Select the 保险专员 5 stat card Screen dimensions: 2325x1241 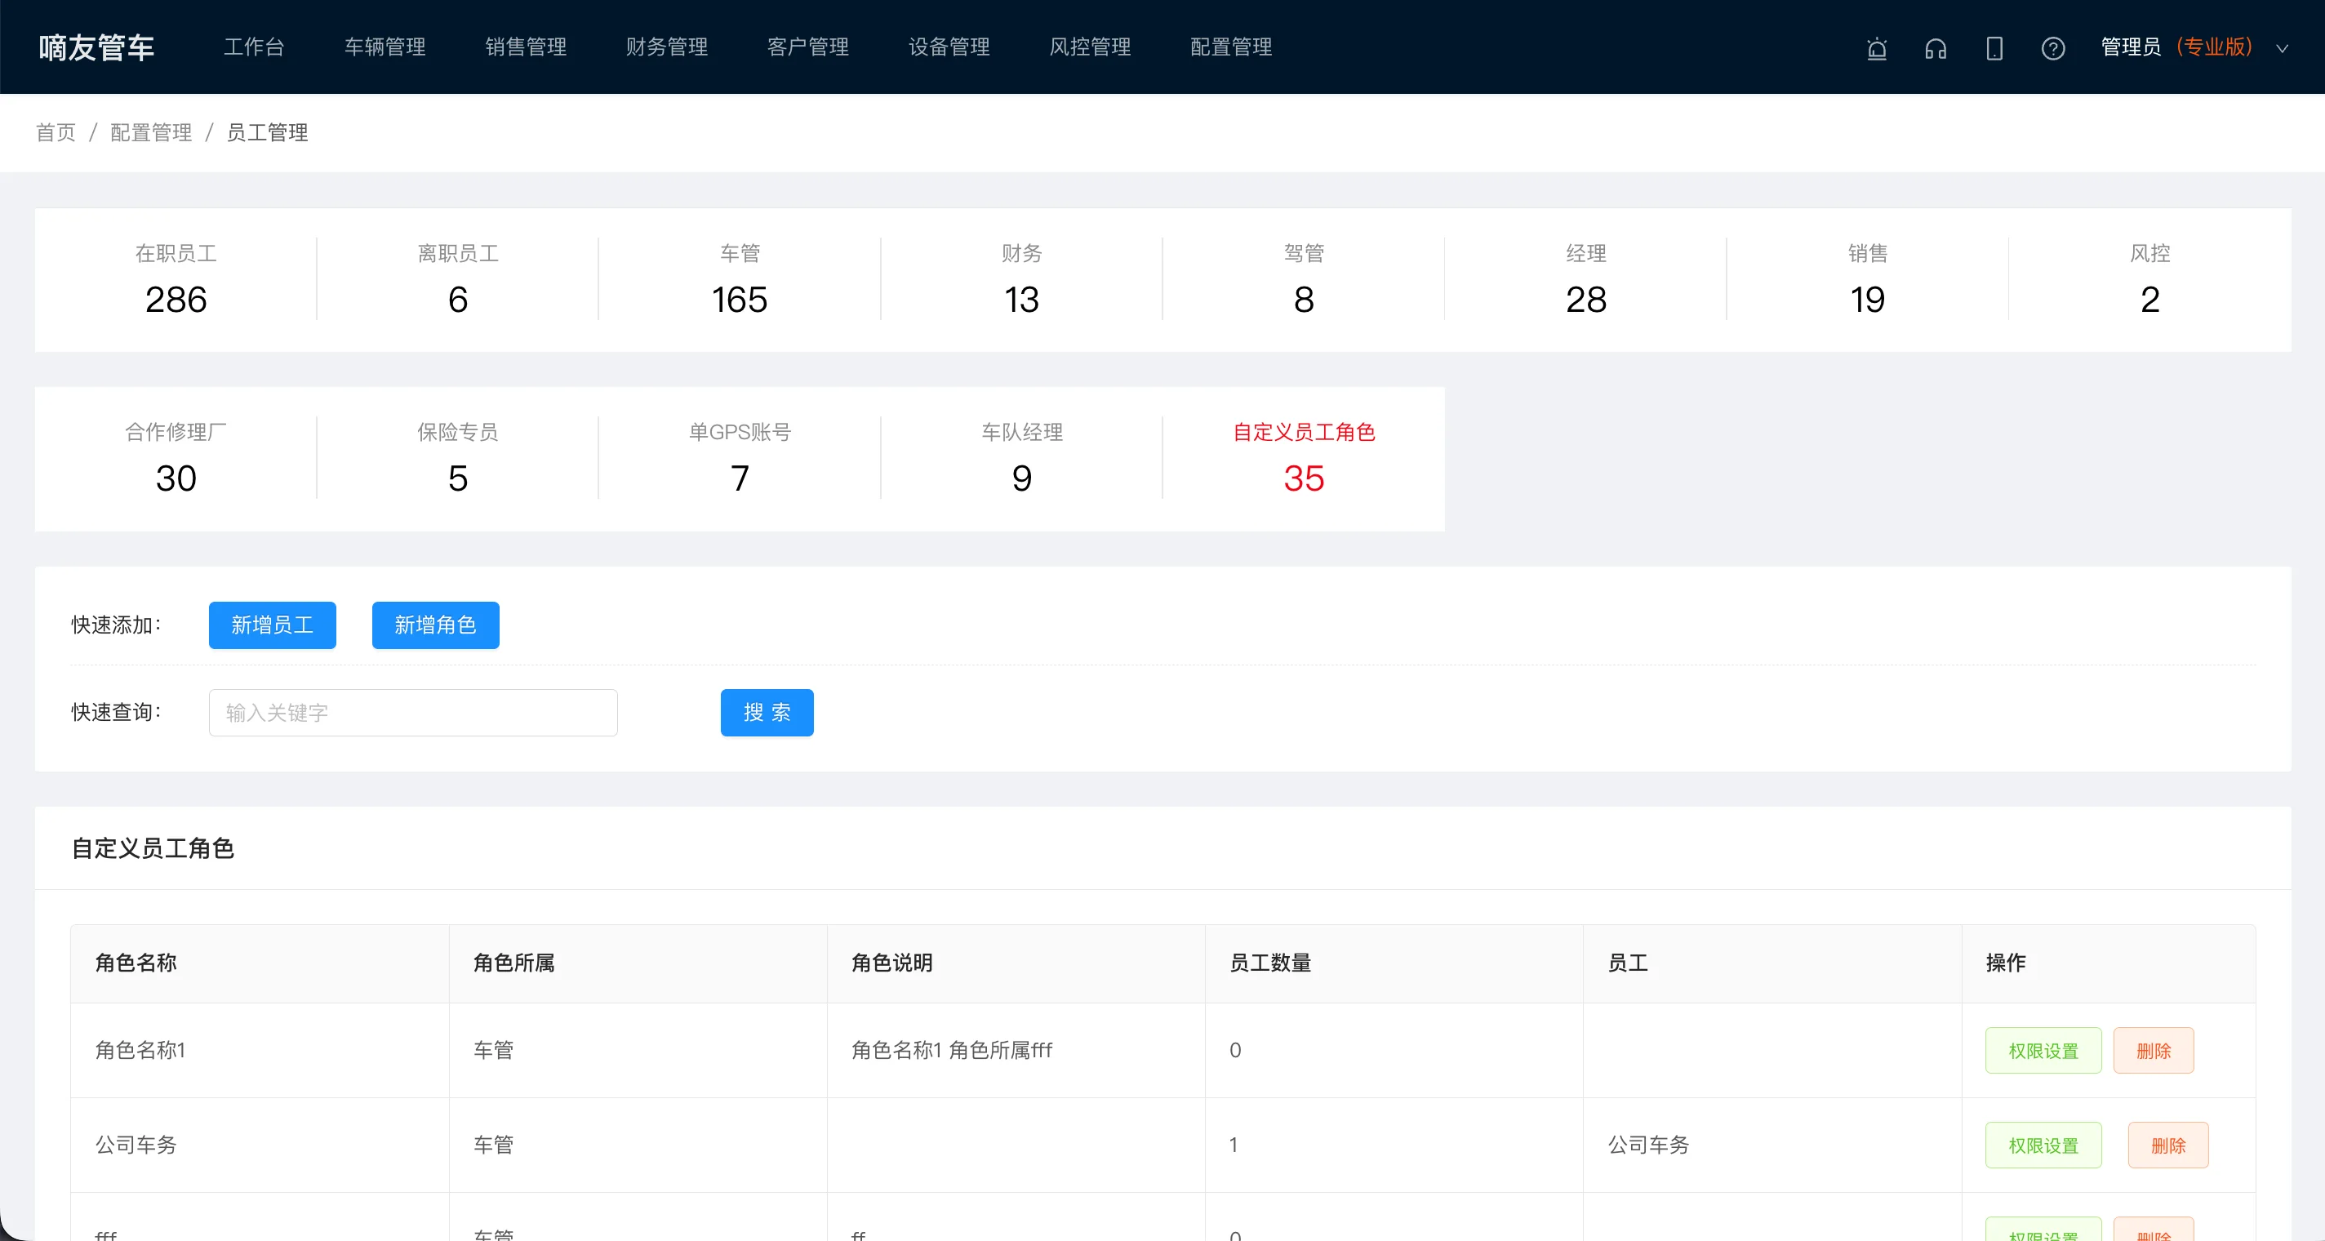pos(458,459)
